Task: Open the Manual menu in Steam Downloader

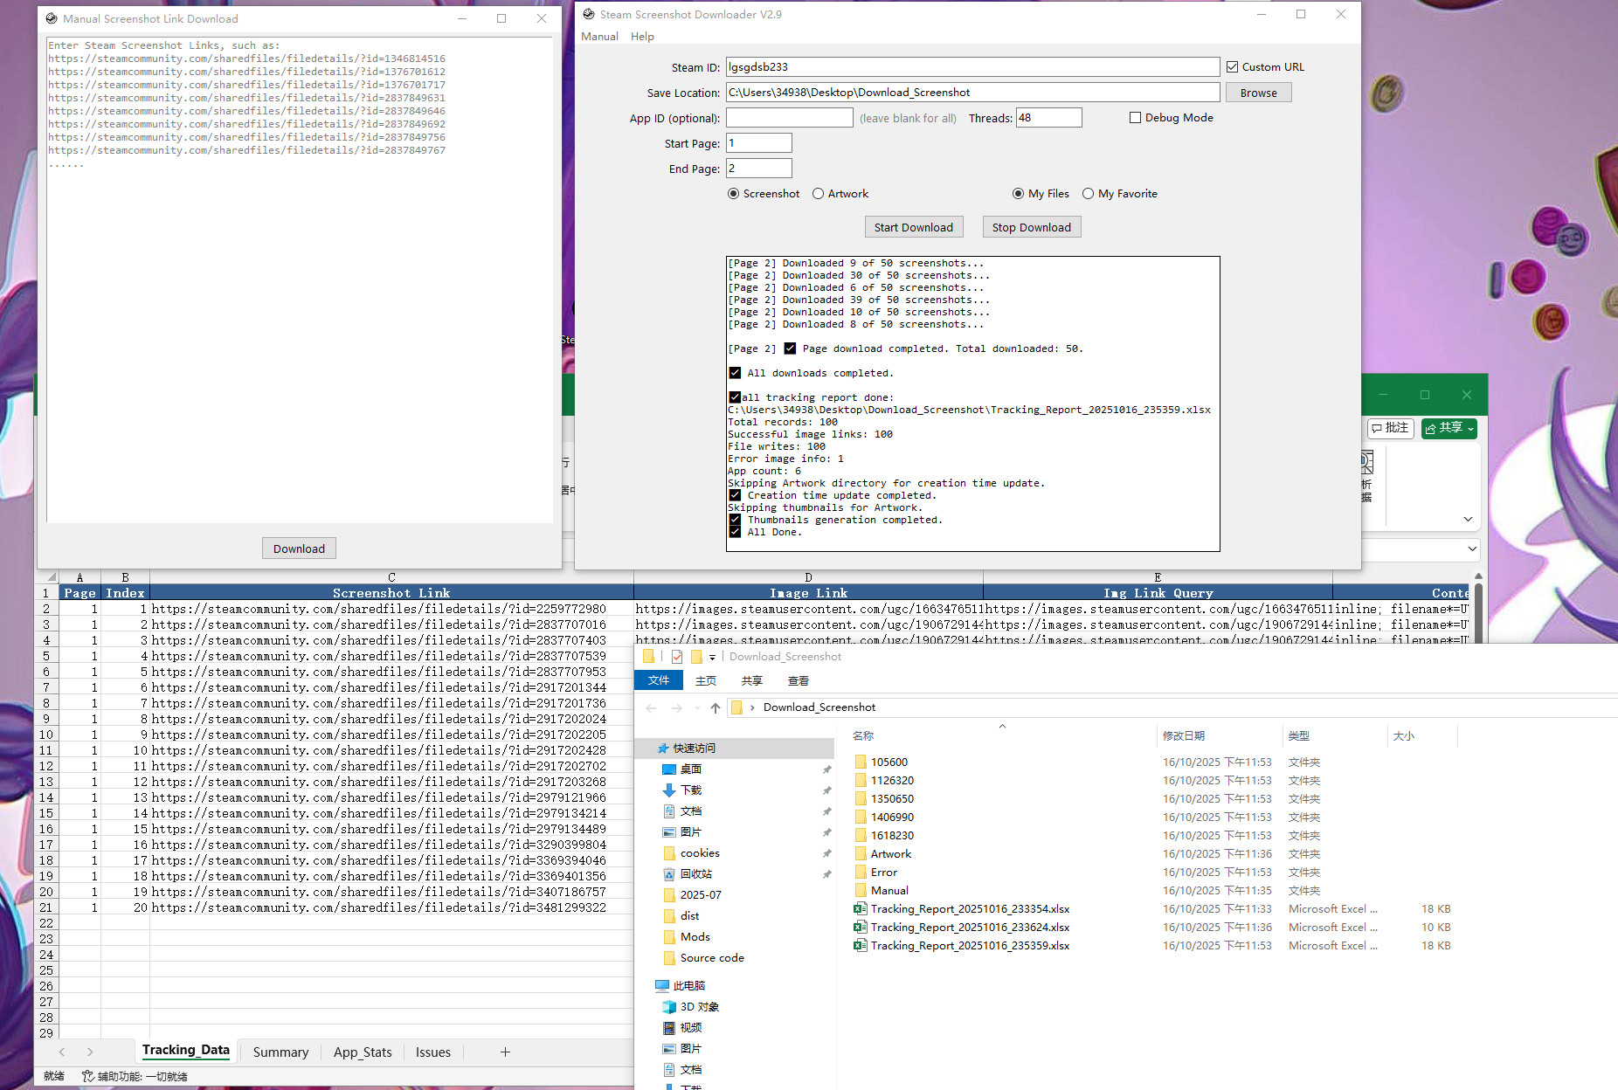Action: pos(599,36)
